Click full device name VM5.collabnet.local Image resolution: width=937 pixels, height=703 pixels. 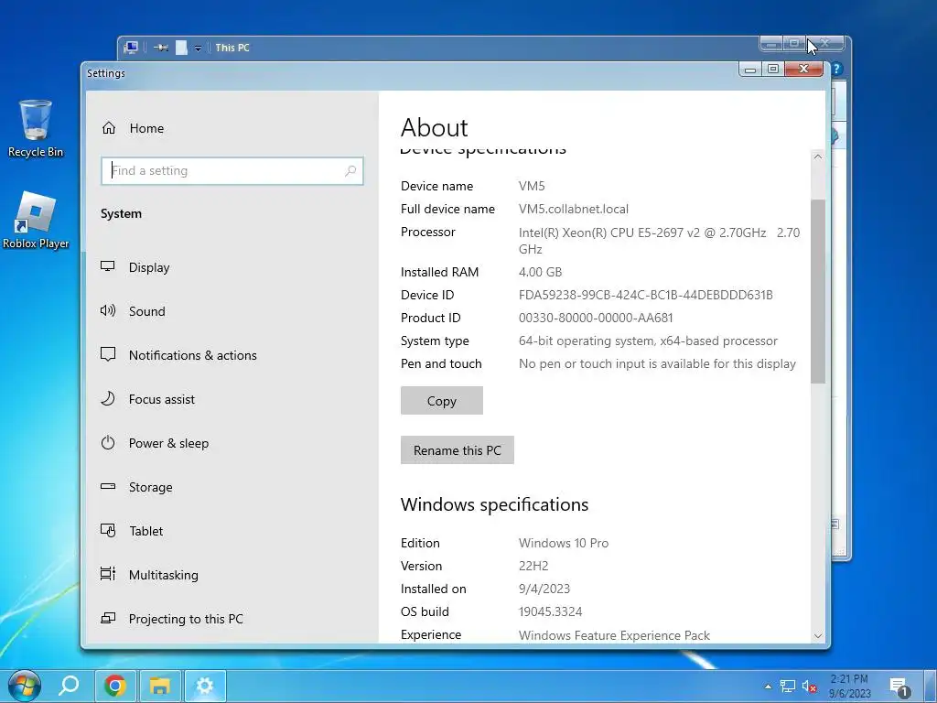tap(574, 210)
